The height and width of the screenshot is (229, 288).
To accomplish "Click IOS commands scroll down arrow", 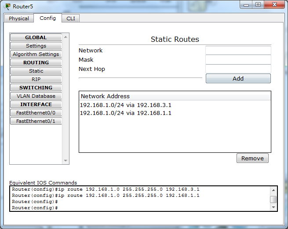I will tap(273, 207).
